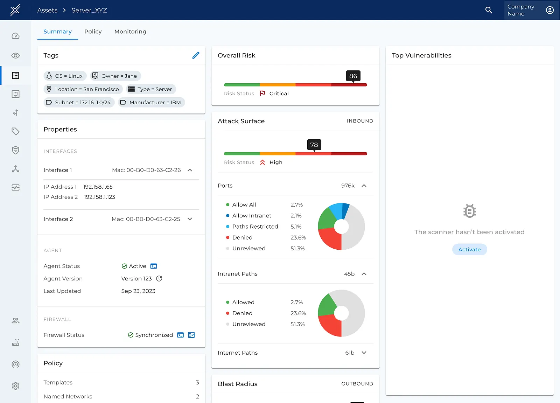The height and width of the screenshot is (403, 560).
Task: Open the activity monitor icon in sidebar
Action: pyautogui.click(x=15, y=188)
